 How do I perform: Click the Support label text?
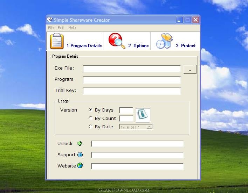[67, 155]
